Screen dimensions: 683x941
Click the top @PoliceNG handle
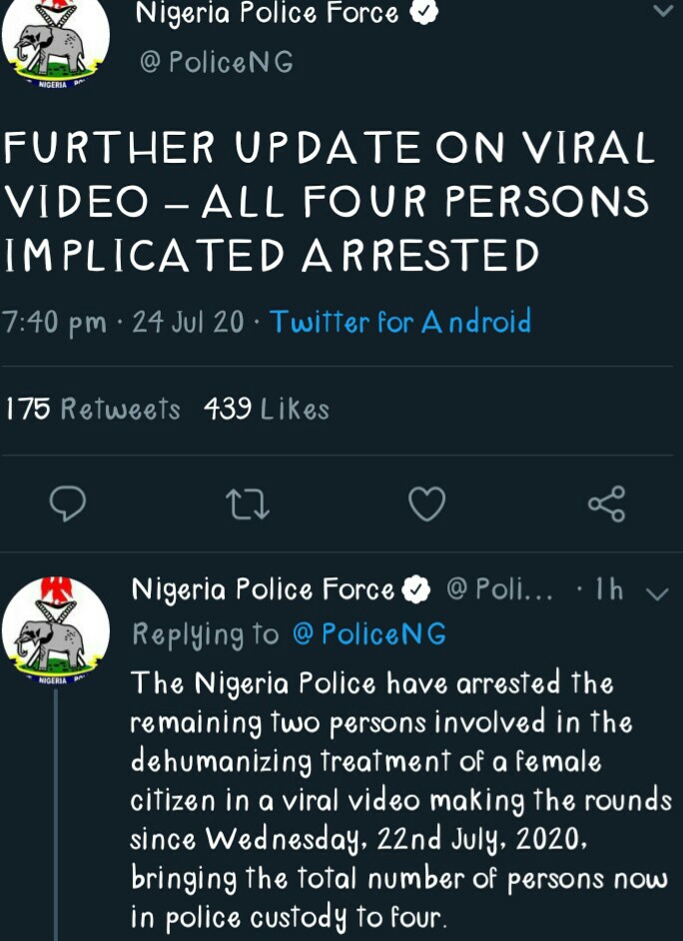point(216,63)
